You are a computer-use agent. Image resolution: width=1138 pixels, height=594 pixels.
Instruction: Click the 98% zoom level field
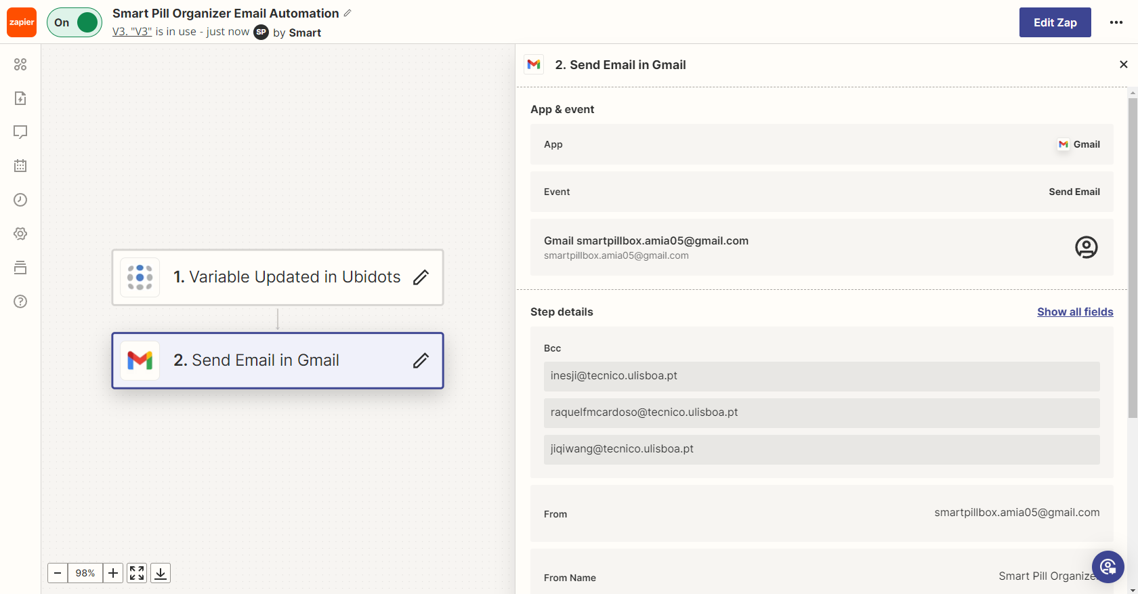point(85,573)
